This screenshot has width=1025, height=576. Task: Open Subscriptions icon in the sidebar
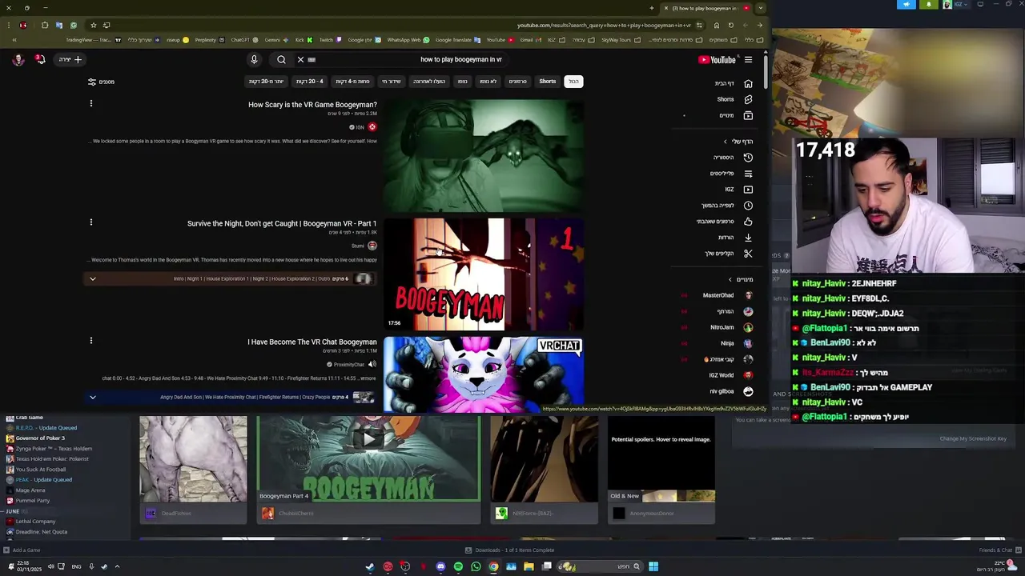click(x=748, y=115)
